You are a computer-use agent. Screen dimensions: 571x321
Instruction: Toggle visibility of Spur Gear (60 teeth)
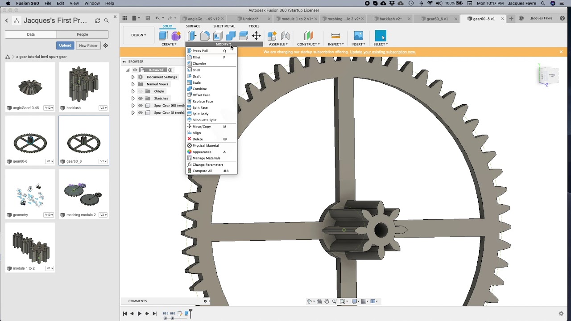point(140,106)
